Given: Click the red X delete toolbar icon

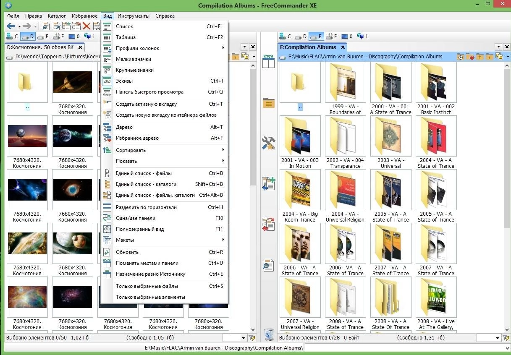Looking at the screenshot, I should click(86, 26).
